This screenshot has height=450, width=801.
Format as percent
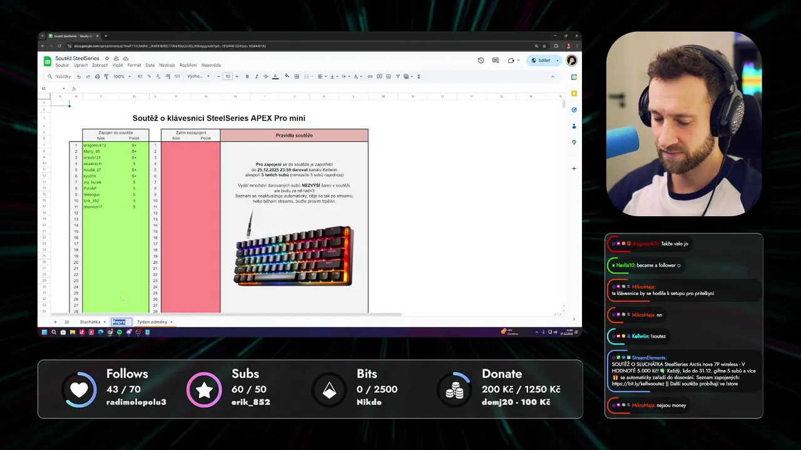149,76
